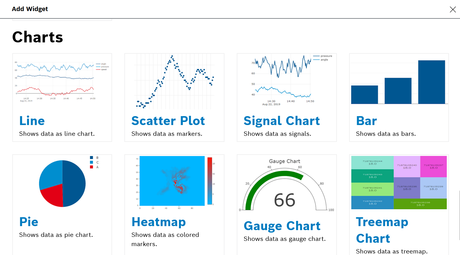Choose the Bar chart preview image
Image resolution: width=460 pixels, height=255 pixels.
point(399,82)
